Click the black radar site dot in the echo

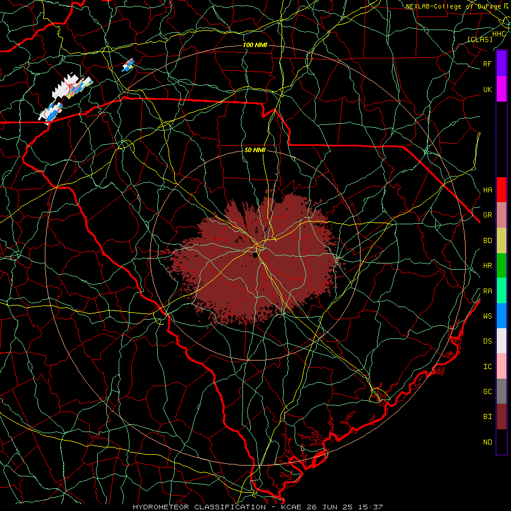tap(254, 256)
